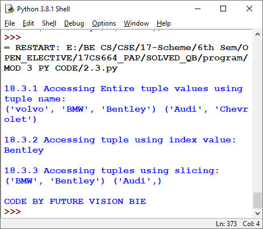
Task: Click '18.3.2 Accessing tuple using index value' line
Action: [x=120, y=140]
